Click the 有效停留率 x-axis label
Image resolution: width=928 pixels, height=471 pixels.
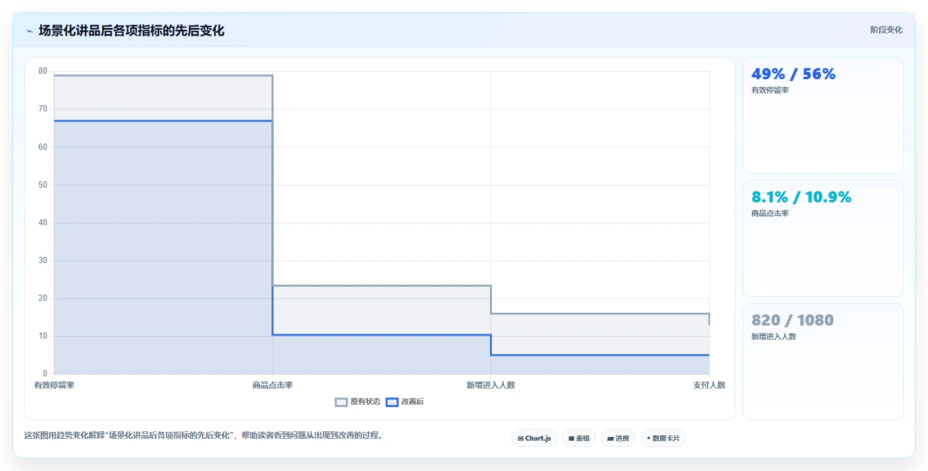[x=55, y=385]
